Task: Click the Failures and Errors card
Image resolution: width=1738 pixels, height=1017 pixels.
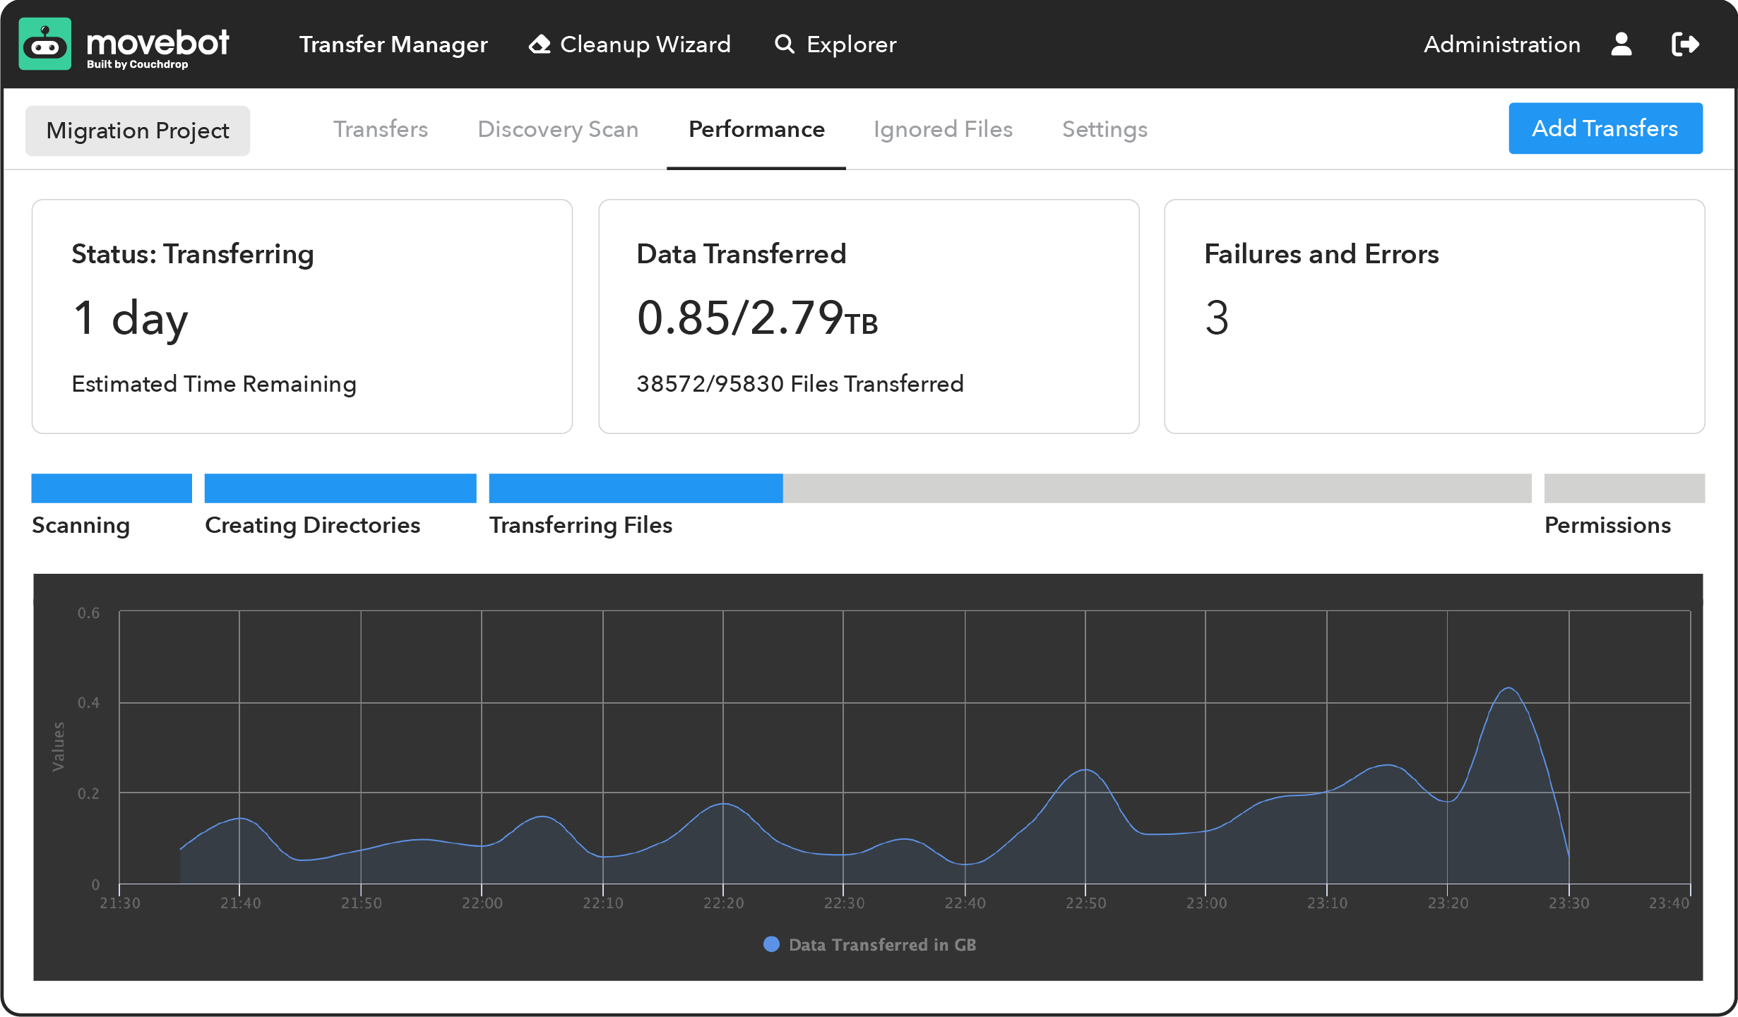Action: pyautogui.click(x=1434, y=316)
